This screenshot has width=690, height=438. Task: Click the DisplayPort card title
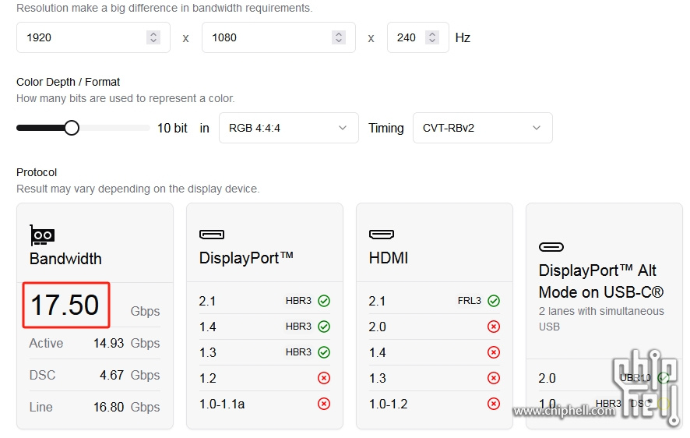click(246, 258)
